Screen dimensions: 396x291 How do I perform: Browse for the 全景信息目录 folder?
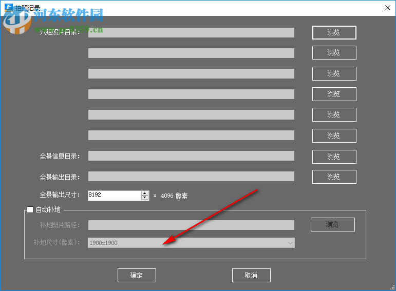point(334,157)
